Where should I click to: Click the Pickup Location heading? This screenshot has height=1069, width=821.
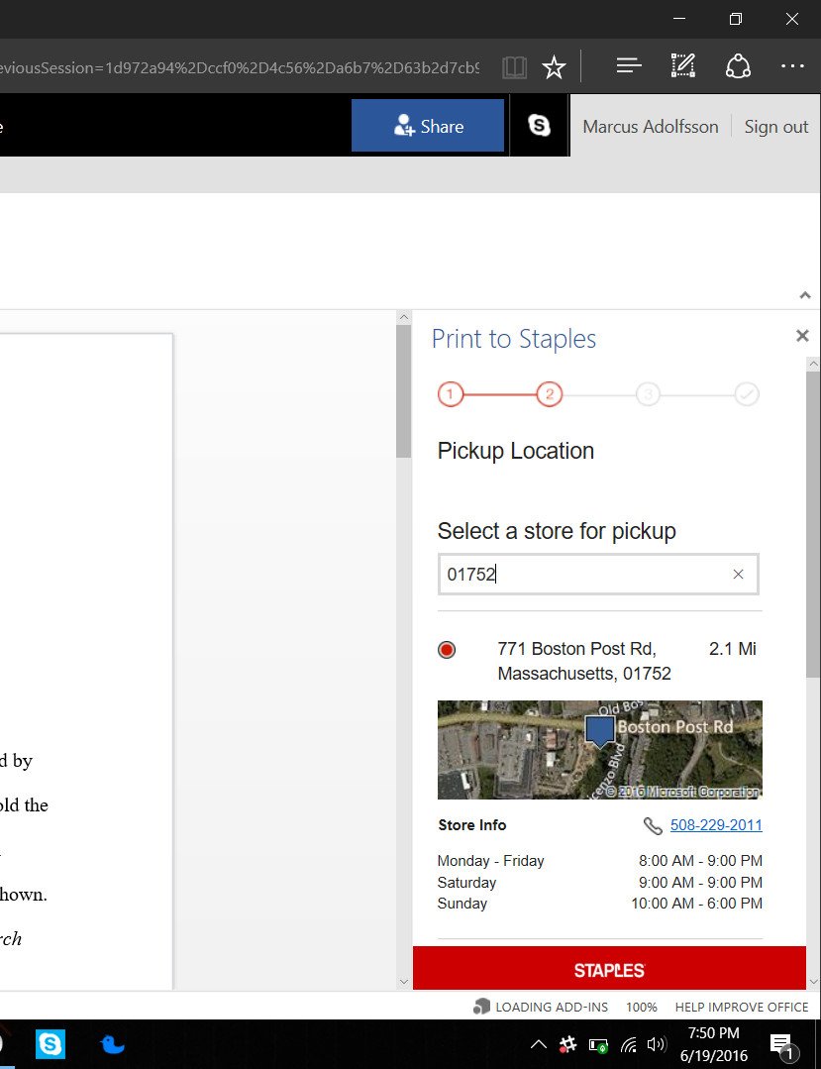pos(516,452)
